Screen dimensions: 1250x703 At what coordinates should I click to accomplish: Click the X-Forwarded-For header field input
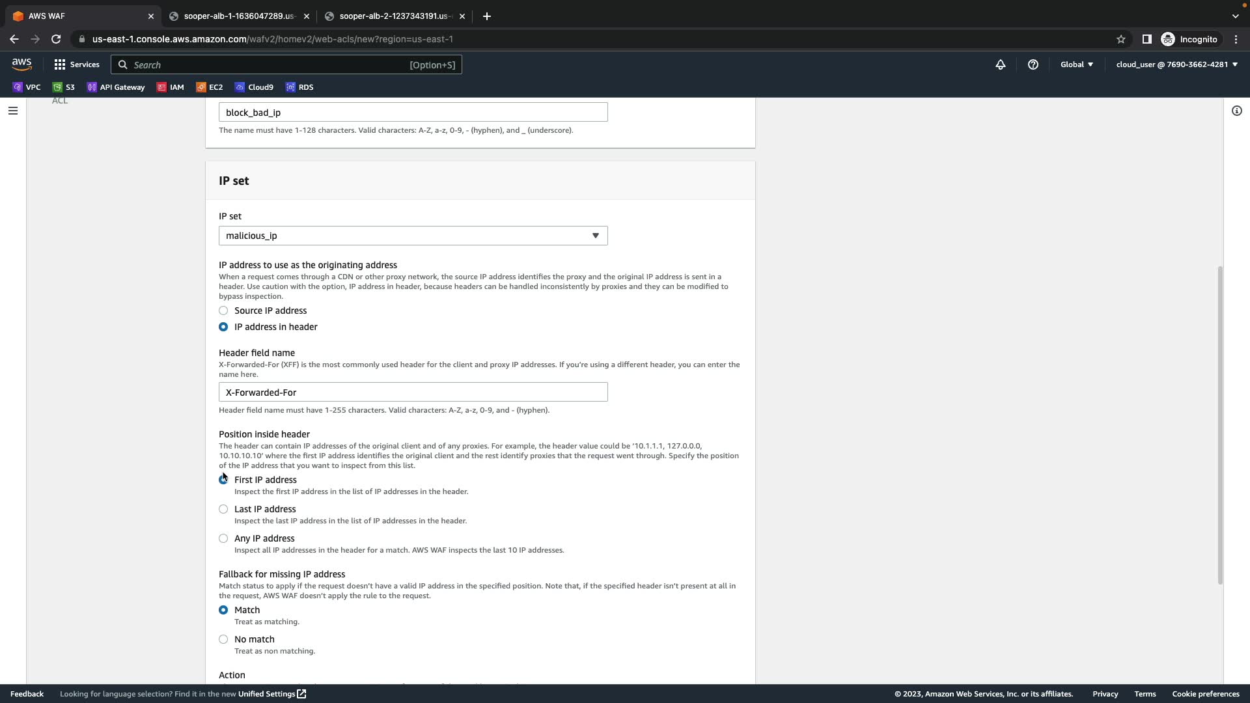413,392
